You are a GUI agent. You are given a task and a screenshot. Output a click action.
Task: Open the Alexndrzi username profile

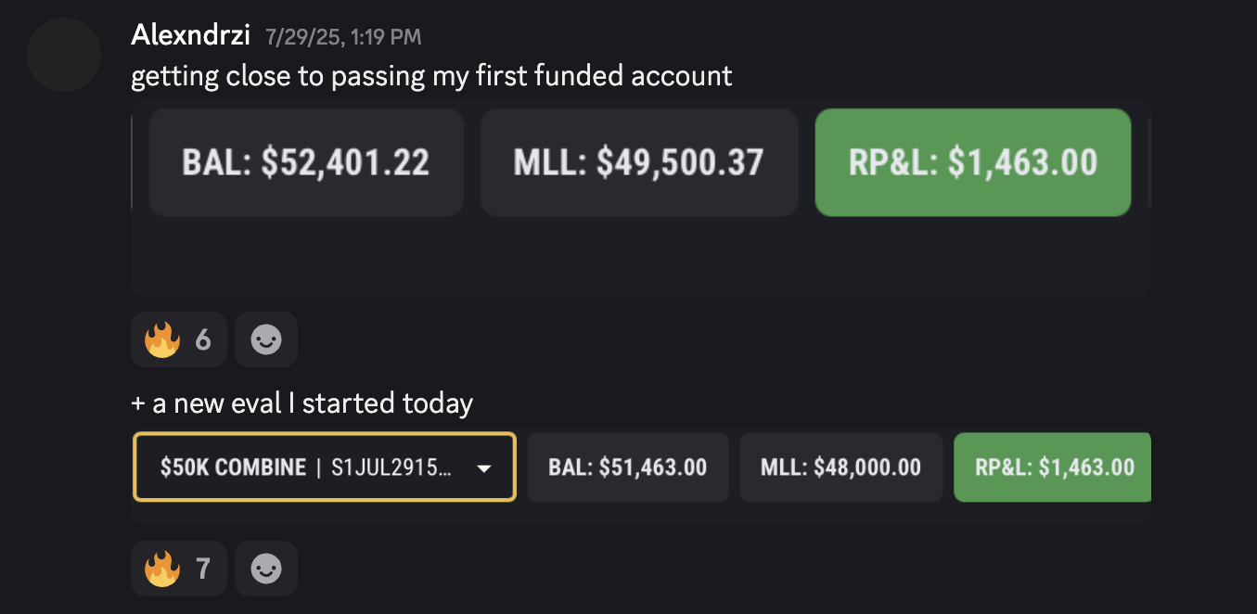[x=190, y=36]
